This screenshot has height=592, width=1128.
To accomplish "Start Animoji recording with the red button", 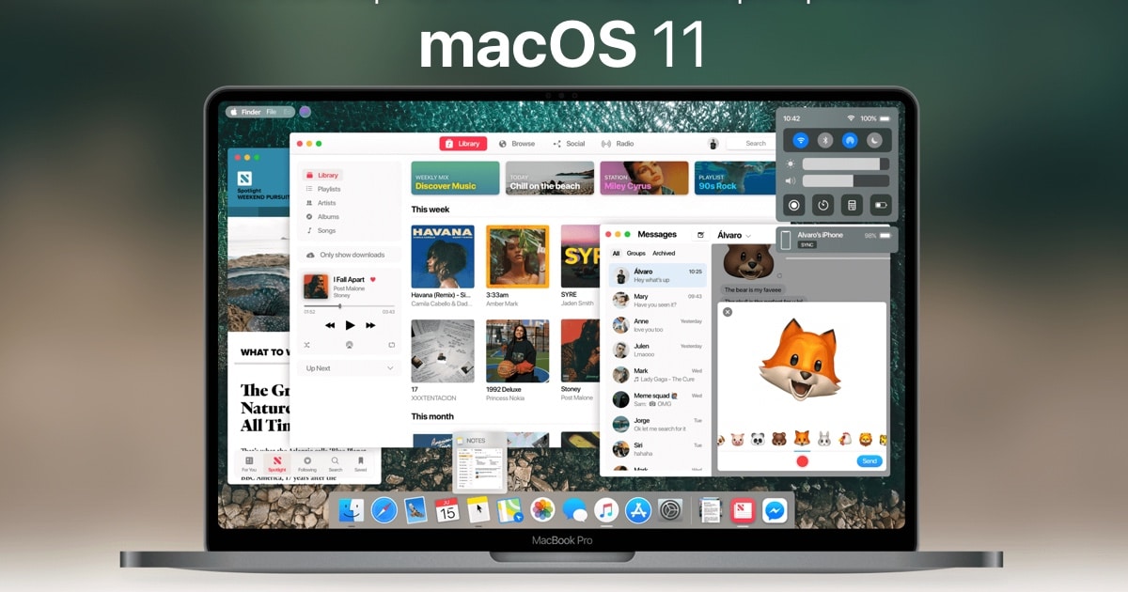I will pyautogui.click(x=802, y=460).
